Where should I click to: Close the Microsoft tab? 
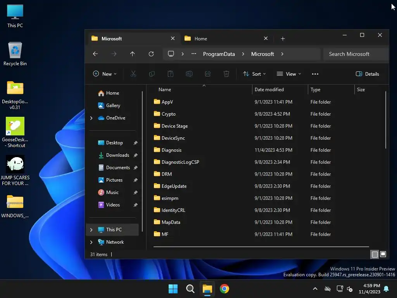tap(173, 38)
